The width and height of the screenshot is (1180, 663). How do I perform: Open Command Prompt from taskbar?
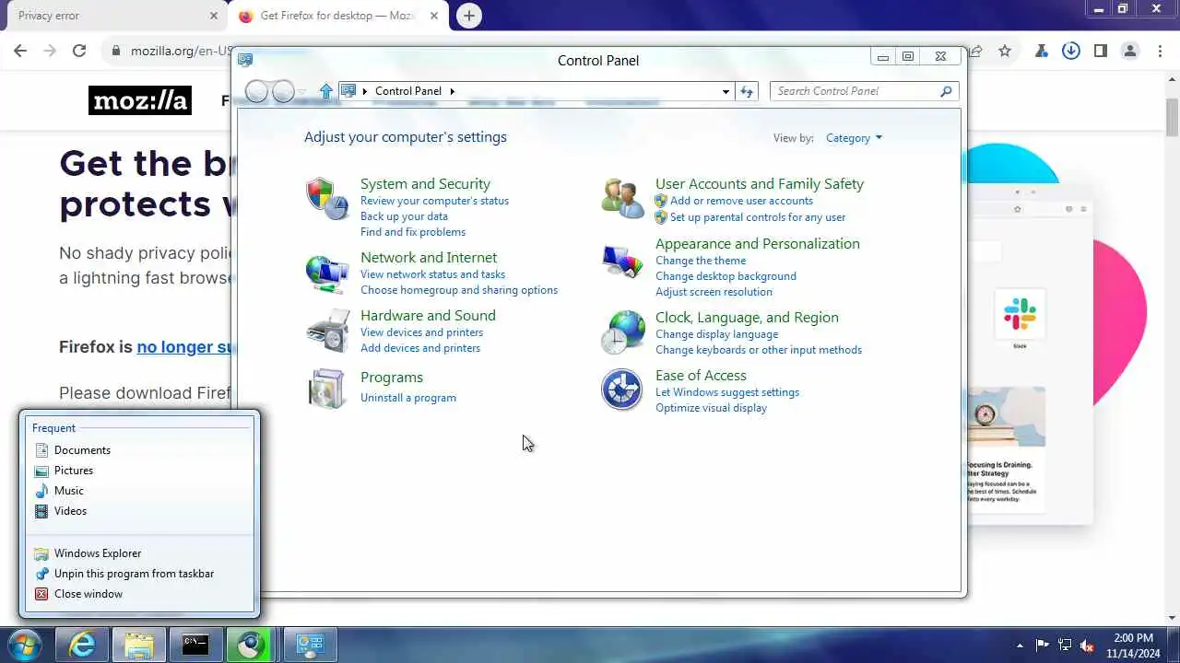[195, 645]
